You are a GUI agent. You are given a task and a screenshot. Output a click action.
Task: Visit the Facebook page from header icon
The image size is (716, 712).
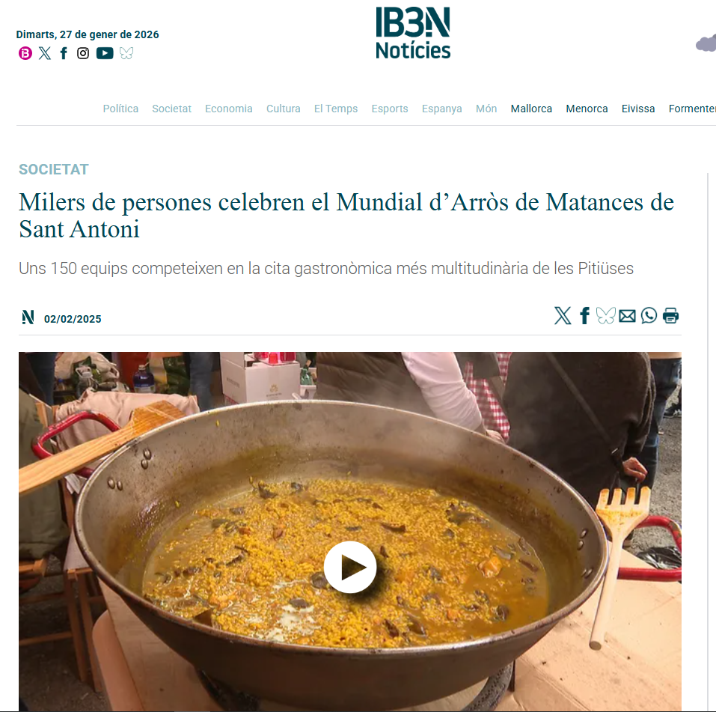point(64,53)
